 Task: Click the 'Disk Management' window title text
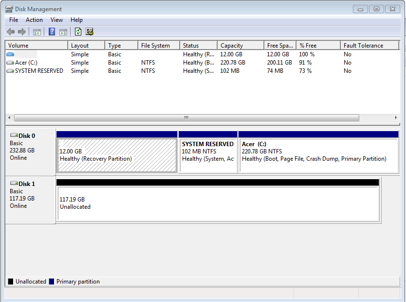38,9
